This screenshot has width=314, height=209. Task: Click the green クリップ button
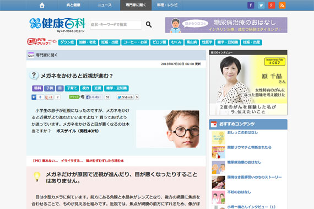[74, 97]
